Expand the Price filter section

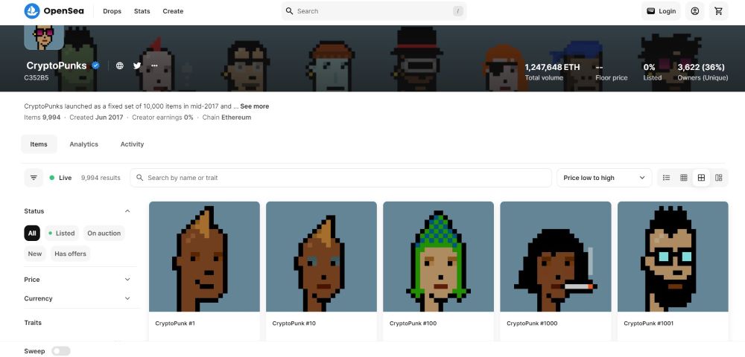pos(127,280)
